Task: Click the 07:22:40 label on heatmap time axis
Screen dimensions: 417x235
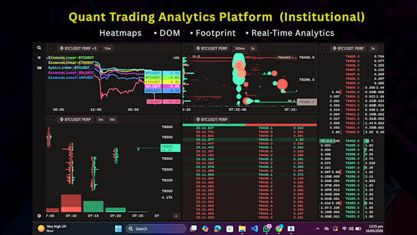Action: (237, 110)
